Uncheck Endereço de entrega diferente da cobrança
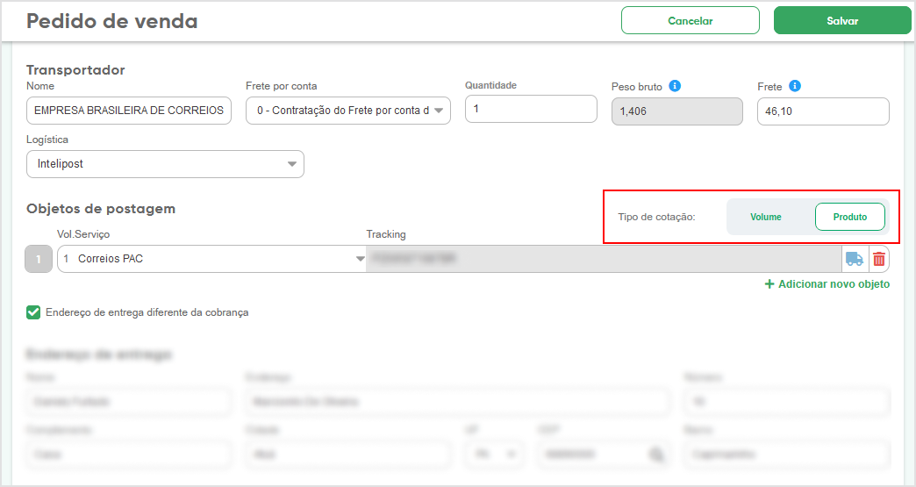916x487 pixels. click(33, 312)
